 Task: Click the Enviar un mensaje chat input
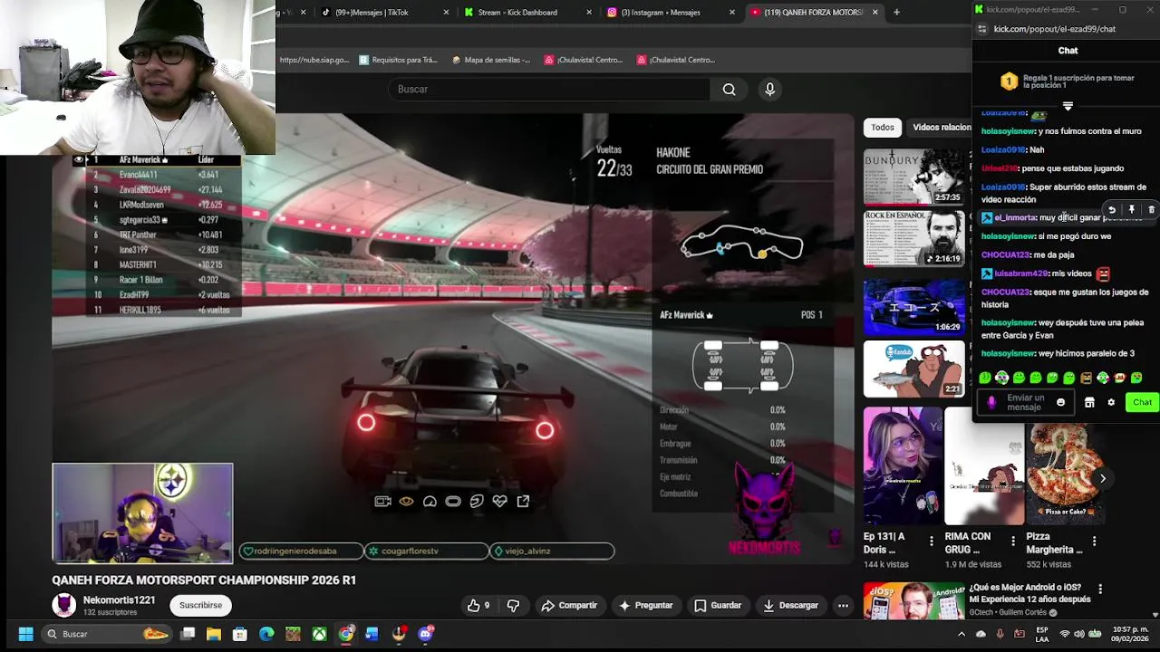click(1024, 402)
